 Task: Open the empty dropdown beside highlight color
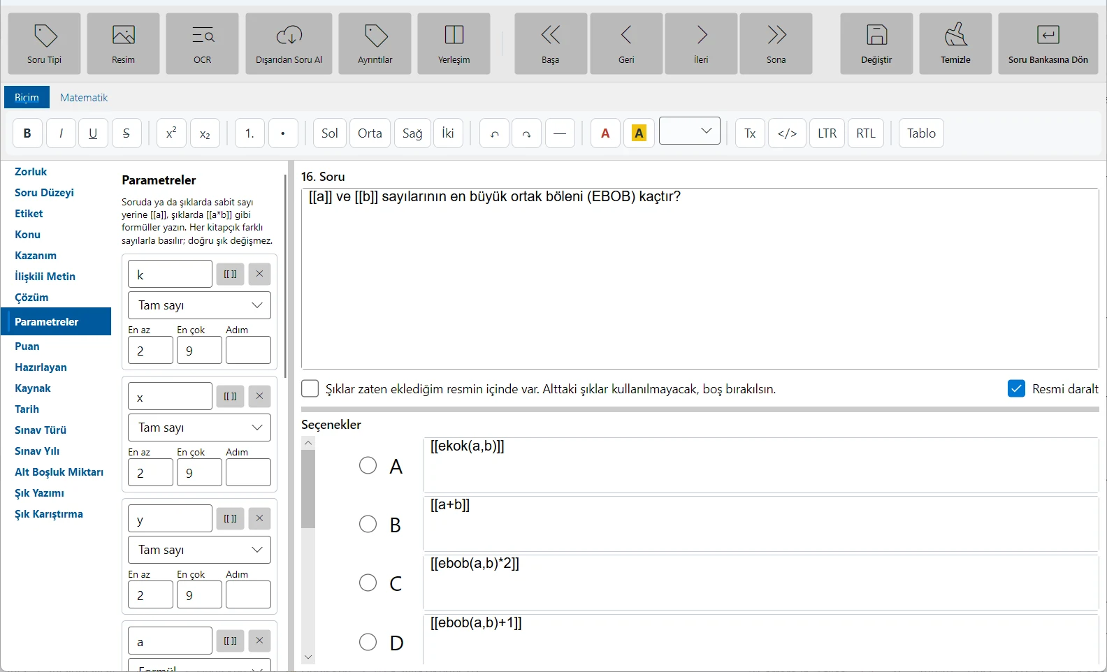click(x=690, y=131)
